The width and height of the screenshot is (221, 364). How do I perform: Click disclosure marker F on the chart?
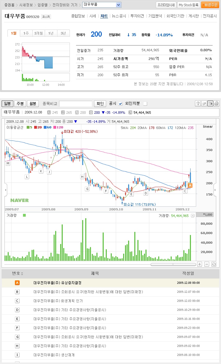coord(106,191)
